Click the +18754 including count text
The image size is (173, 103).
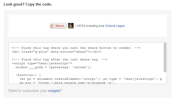(x=86, y=26)
